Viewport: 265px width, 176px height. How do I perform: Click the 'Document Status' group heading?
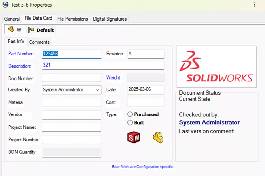coord(200,93)
